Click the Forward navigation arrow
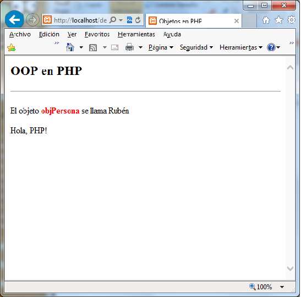This screenshot has height=297, width=301. (32, 20)
